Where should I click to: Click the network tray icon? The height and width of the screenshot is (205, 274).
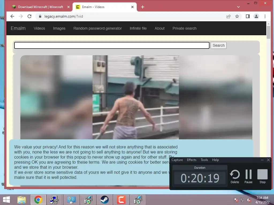(242, 200)
